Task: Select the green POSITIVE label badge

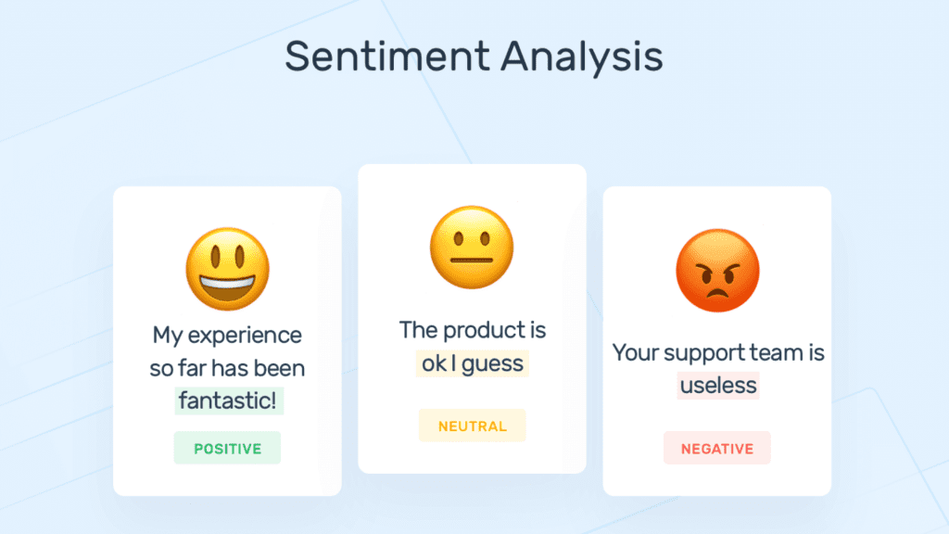Action: point(227,449)
